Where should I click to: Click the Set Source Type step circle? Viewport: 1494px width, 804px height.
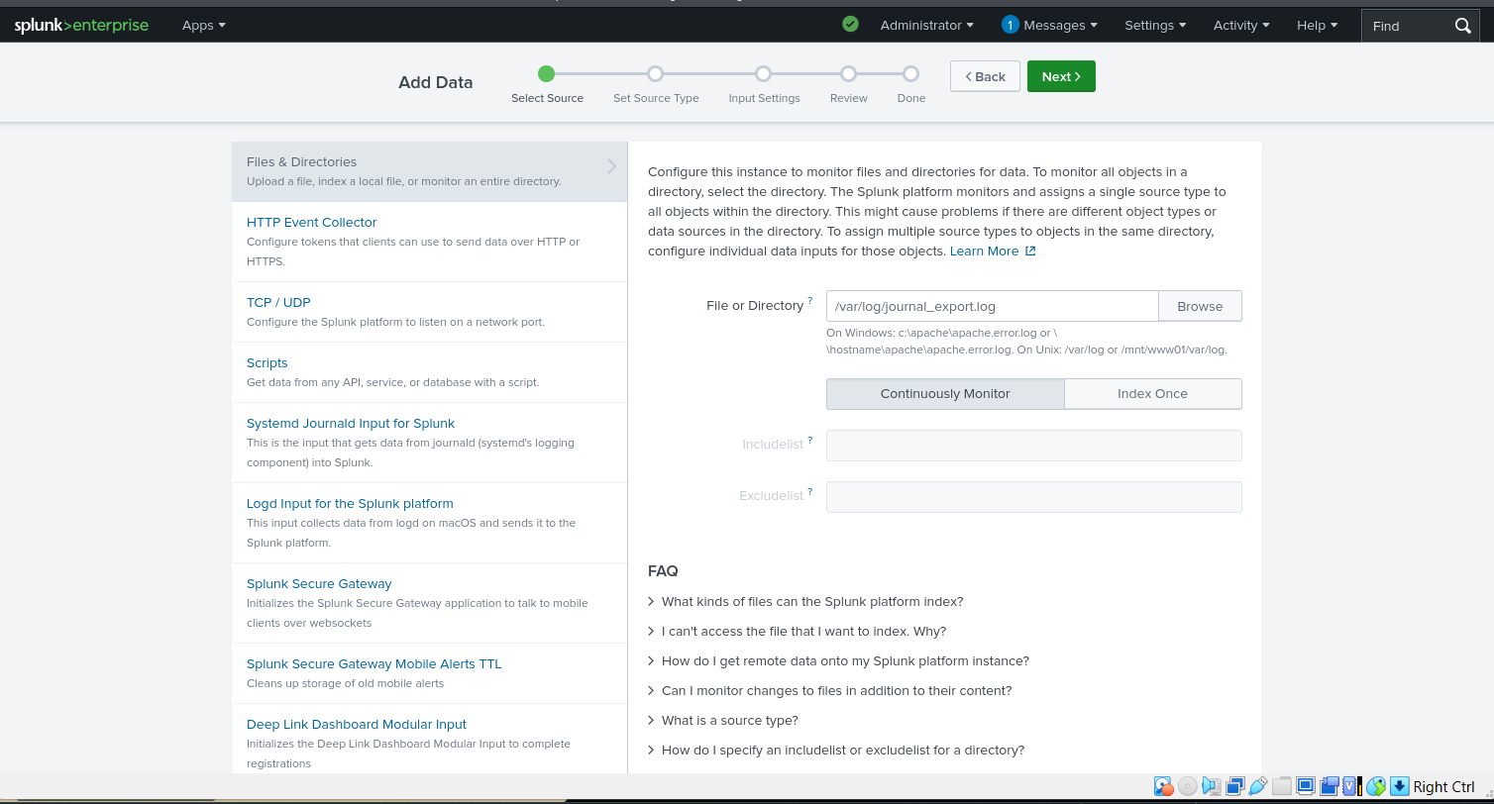point(655,73)
